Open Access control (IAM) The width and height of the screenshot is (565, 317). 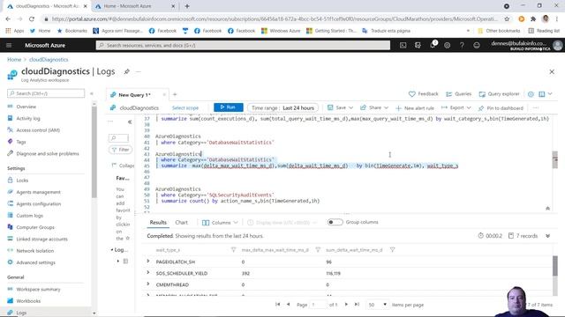pyautogui.click(x=38, y=130)
